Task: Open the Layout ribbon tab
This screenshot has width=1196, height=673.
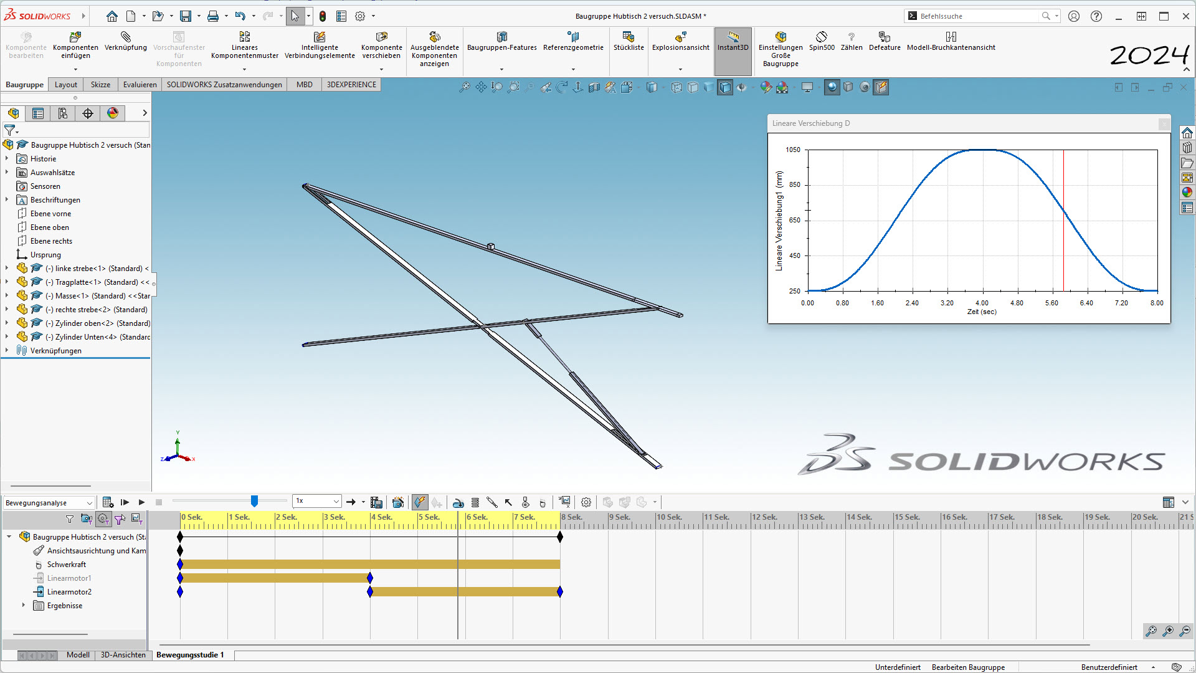Action: click(x=66, y=85)
